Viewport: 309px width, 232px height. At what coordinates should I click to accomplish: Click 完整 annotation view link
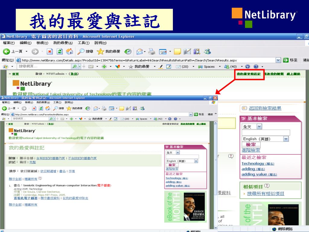[x=33, y=162]
